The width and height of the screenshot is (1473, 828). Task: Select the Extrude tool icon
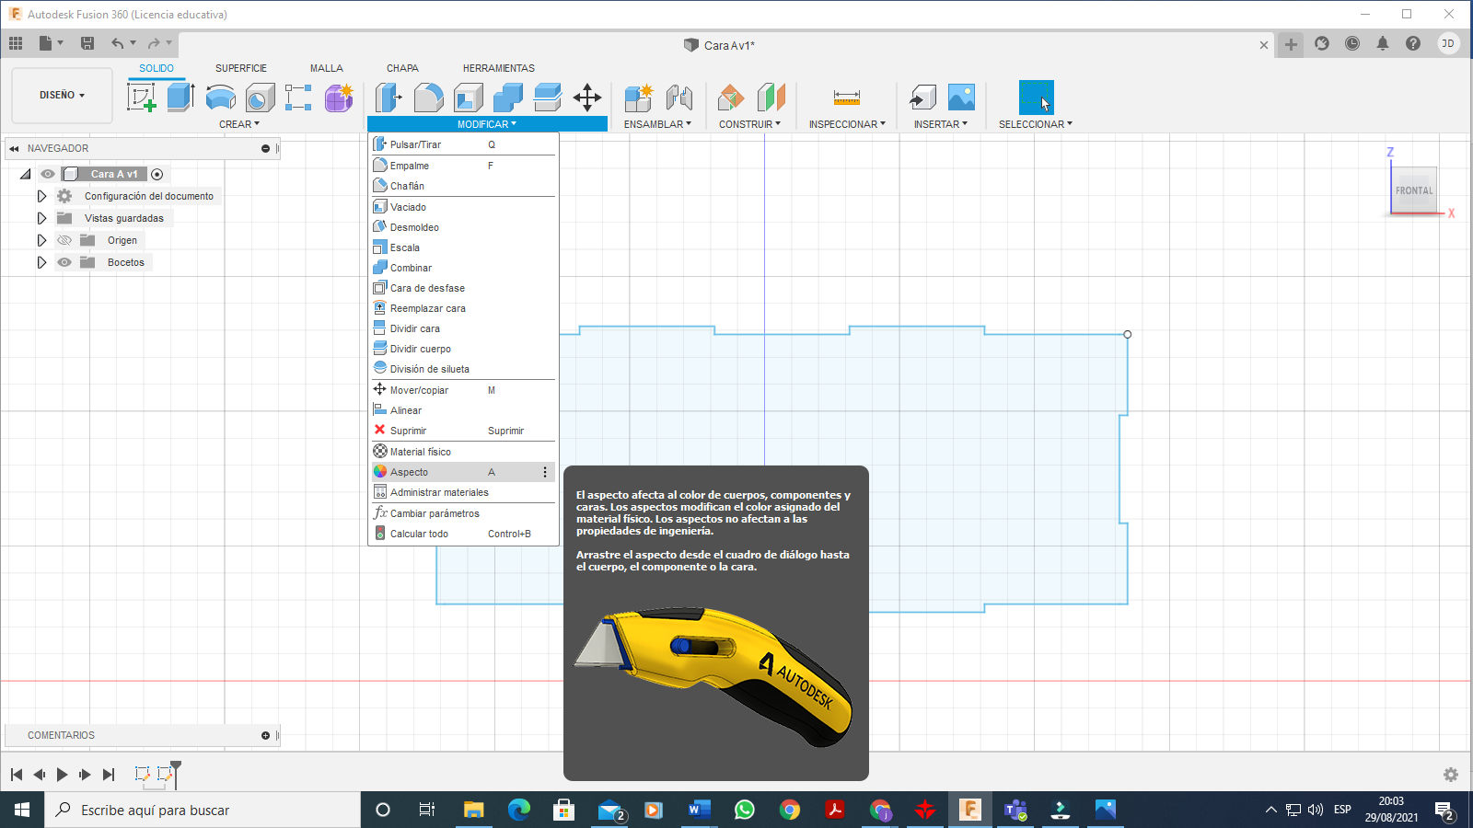(180, 97)
